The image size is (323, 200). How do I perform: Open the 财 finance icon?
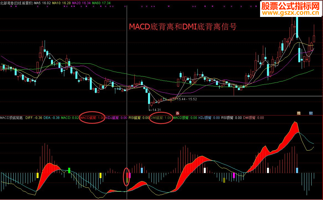coord(311,113)
